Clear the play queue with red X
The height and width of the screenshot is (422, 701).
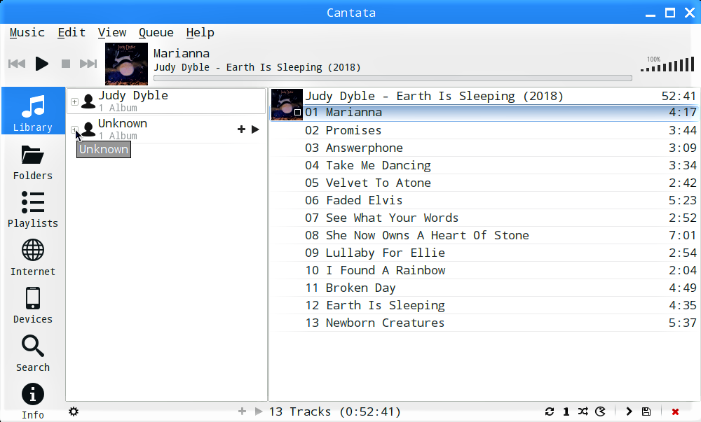[x=676, y=412]
